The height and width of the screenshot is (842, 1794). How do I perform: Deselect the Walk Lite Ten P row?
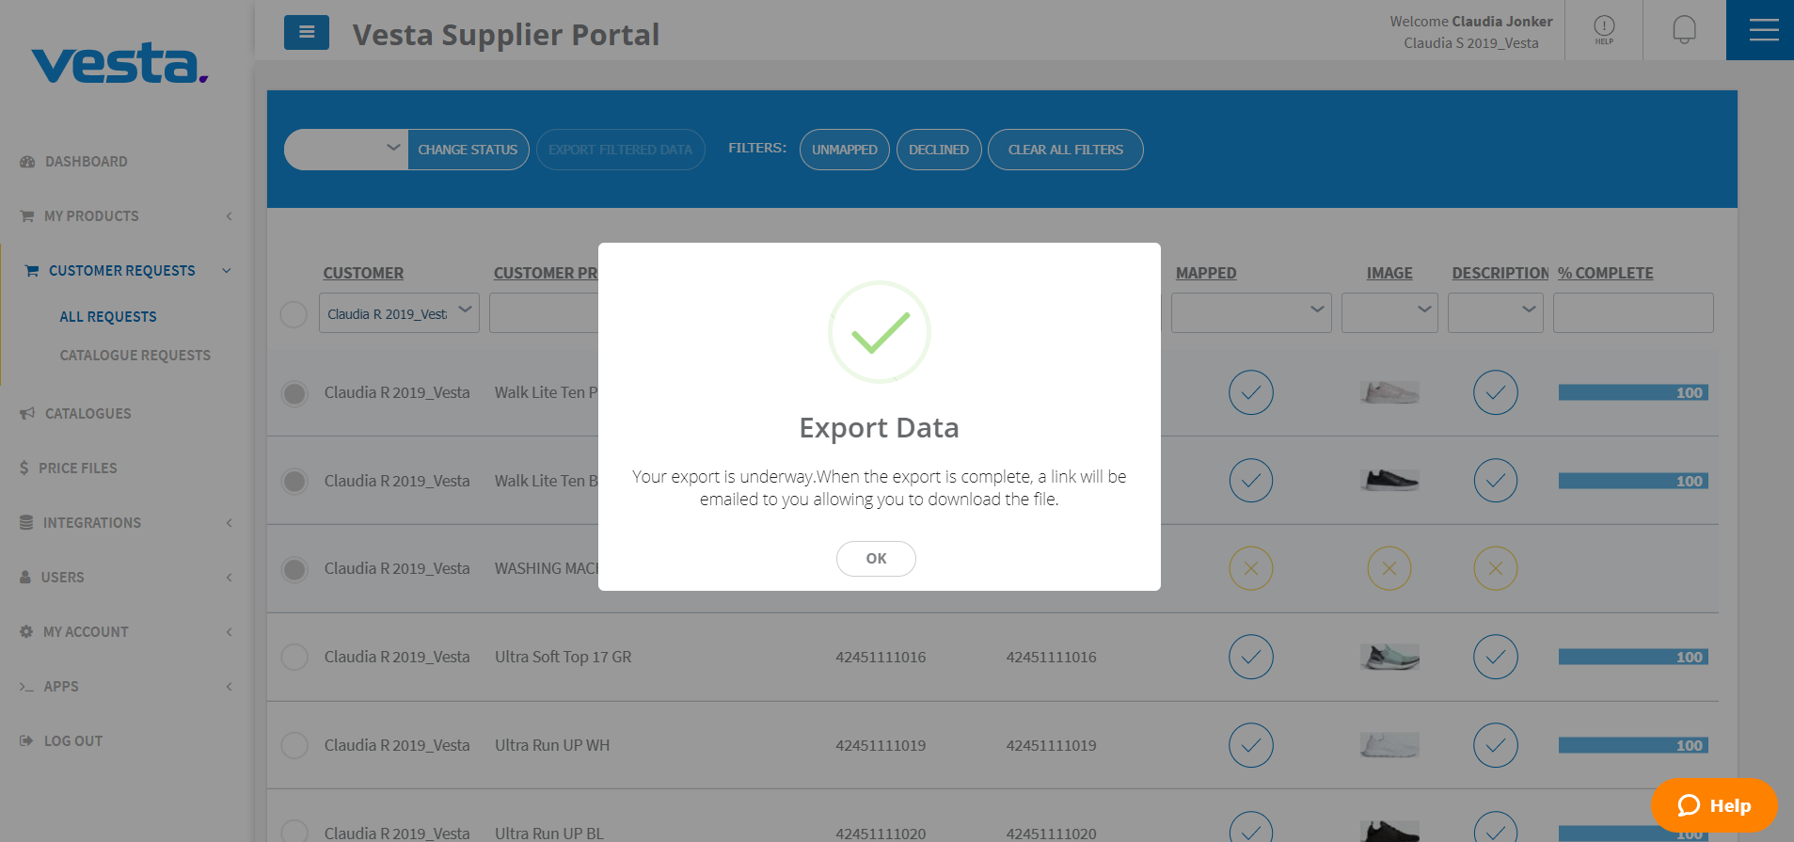[294, 393]
